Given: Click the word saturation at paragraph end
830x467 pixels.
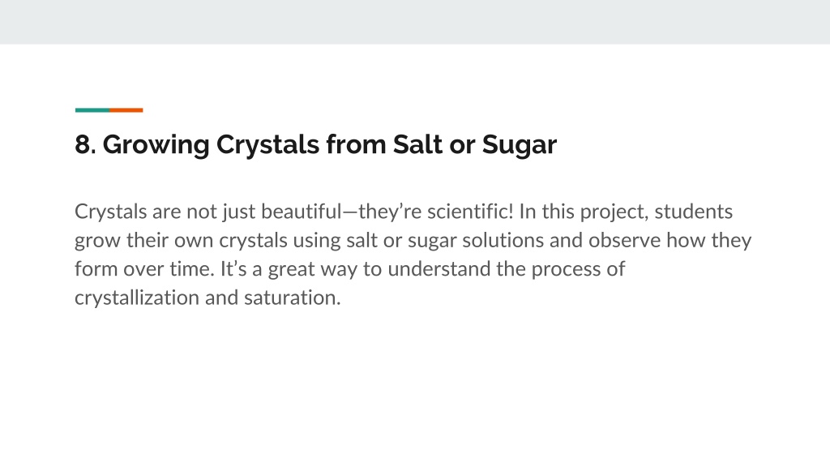Looking at the screenshot, I should click(x=290, y=298).
